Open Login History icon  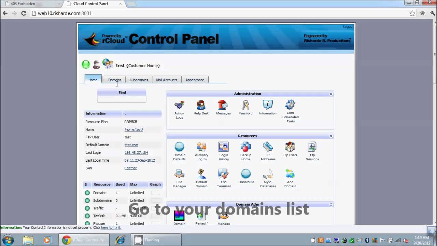pyautogui.click(x=224, y=147)
